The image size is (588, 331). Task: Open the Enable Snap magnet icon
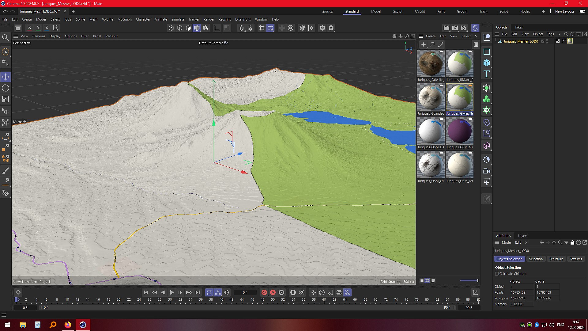click(x=242, y=28)
